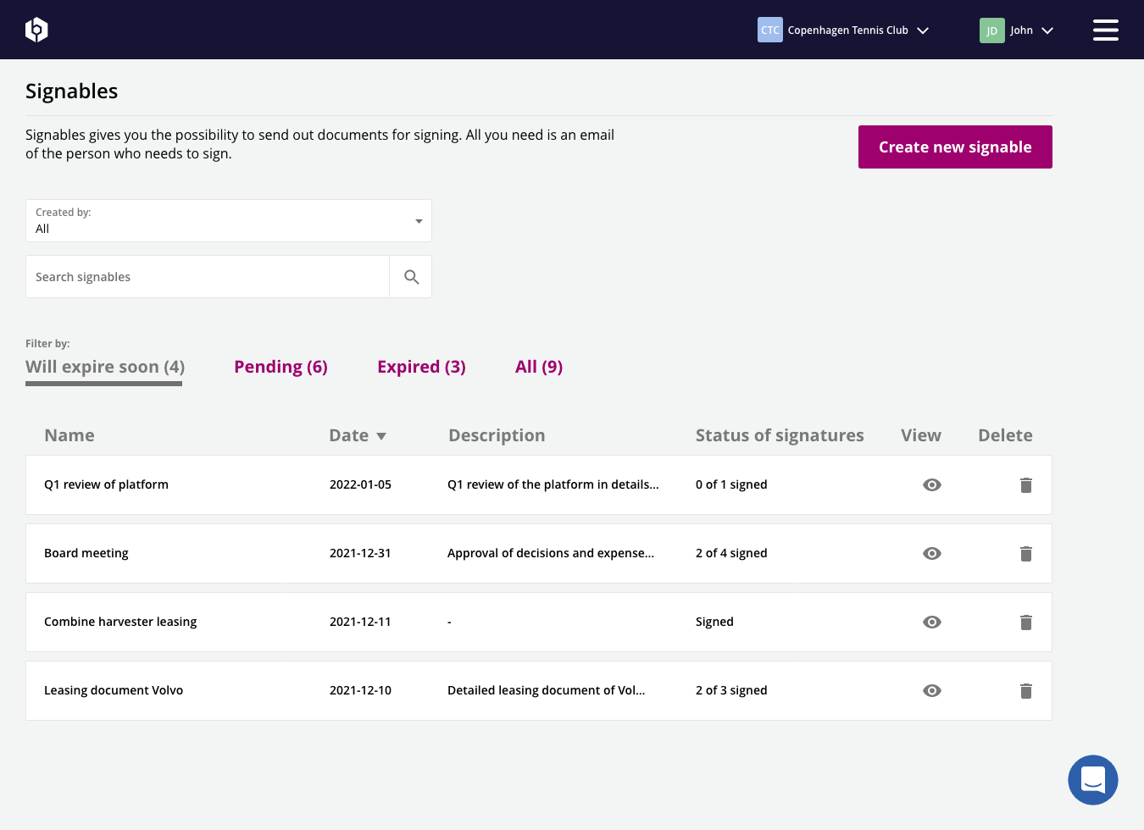
Task: Select the Expired (3) filter tab
Action: coord(421,367)
